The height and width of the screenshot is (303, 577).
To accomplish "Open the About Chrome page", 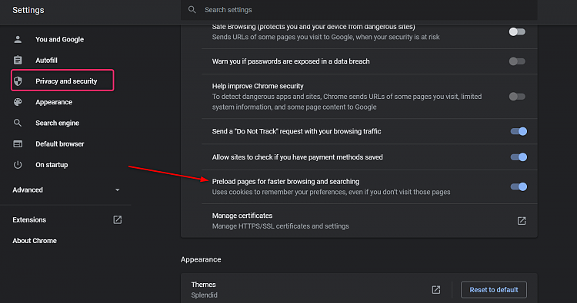I will point(35,241).
